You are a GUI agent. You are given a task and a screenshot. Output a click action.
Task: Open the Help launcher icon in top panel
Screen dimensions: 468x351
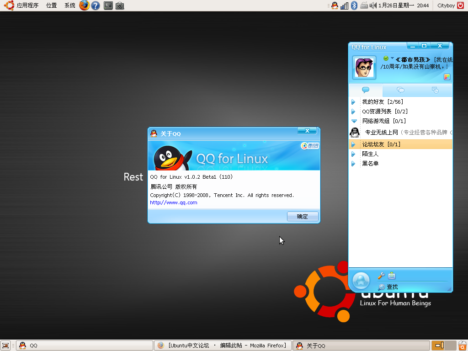[x=96, y=5]
